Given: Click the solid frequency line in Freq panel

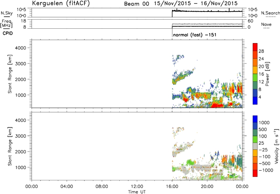Looking at the screenshot, I should (207, 26).
